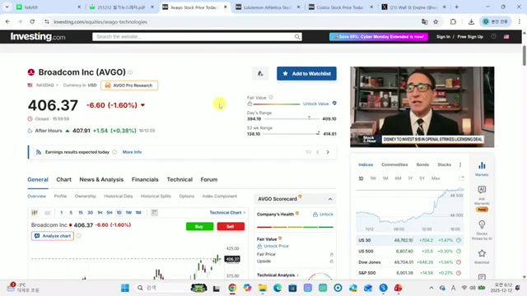Select candlestick chart type icon

point(35,212)
